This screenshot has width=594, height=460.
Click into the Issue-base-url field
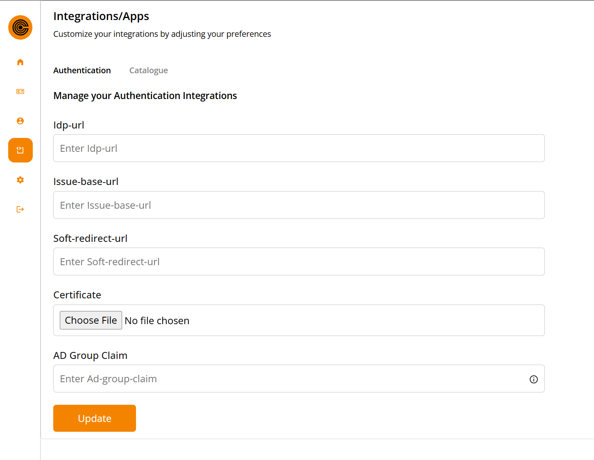tap(299, 205)
